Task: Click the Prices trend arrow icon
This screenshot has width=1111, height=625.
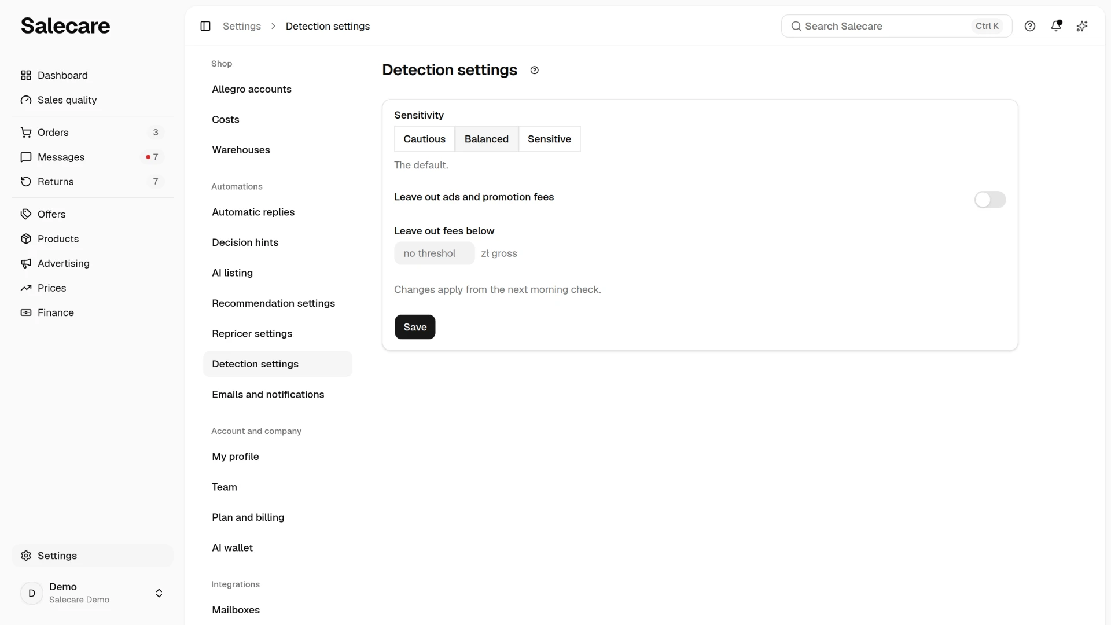Action: click(x=26, y=288)
